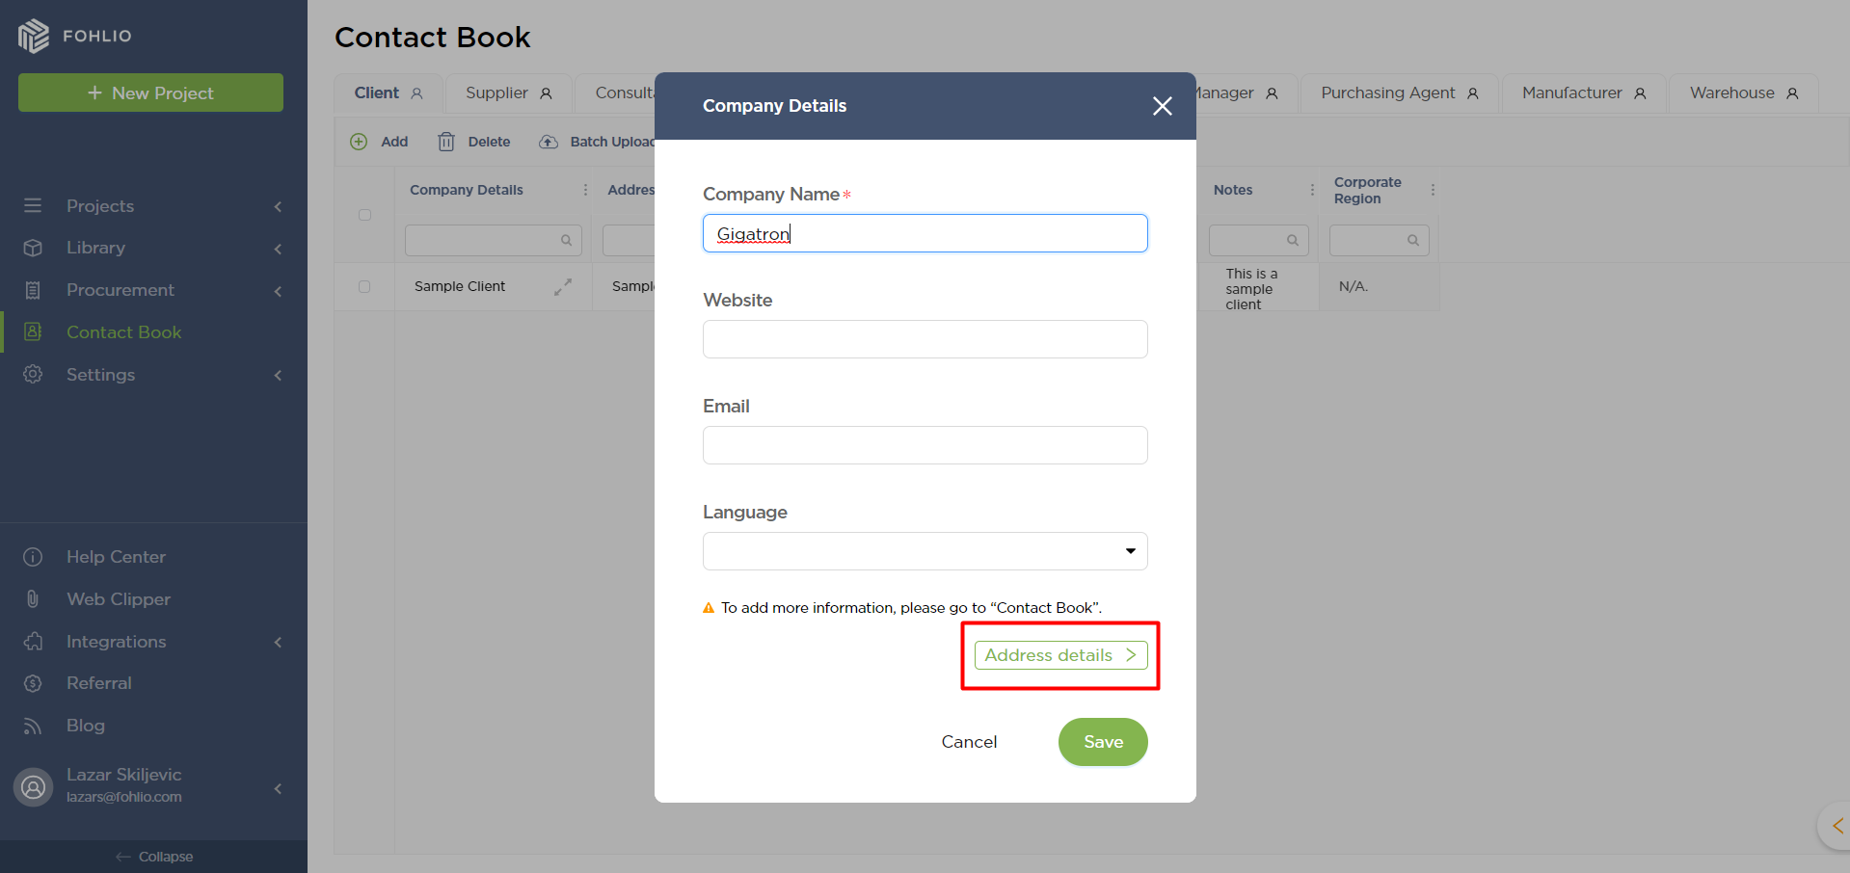Click the Email input field

pos(925,445)
